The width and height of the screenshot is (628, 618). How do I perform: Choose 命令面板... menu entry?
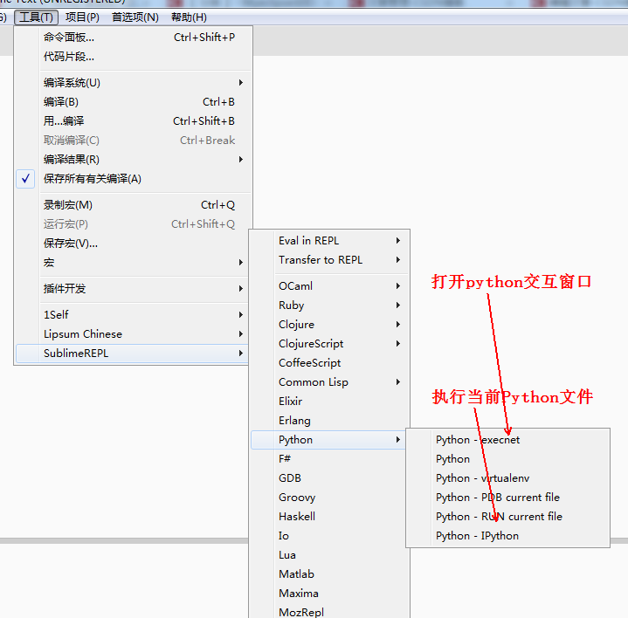[134, 38]
